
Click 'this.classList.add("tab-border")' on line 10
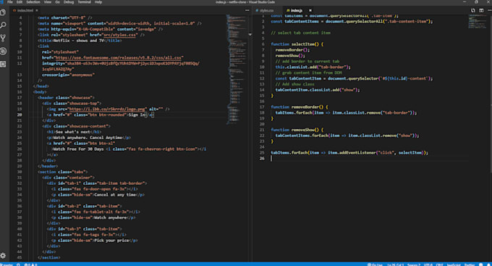point(313,67)
